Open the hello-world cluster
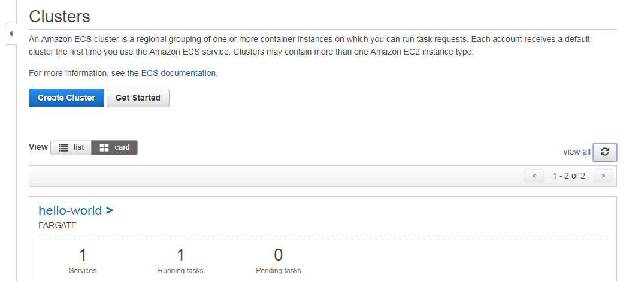Image resolution: width=626 pixels, height=281 pixels. (x=70, y=210)
